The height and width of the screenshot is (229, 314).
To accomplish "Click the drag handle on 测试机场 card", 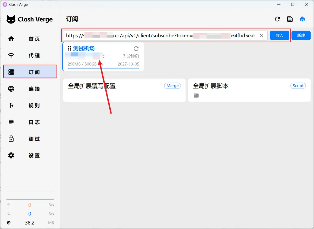I will 70,48.
